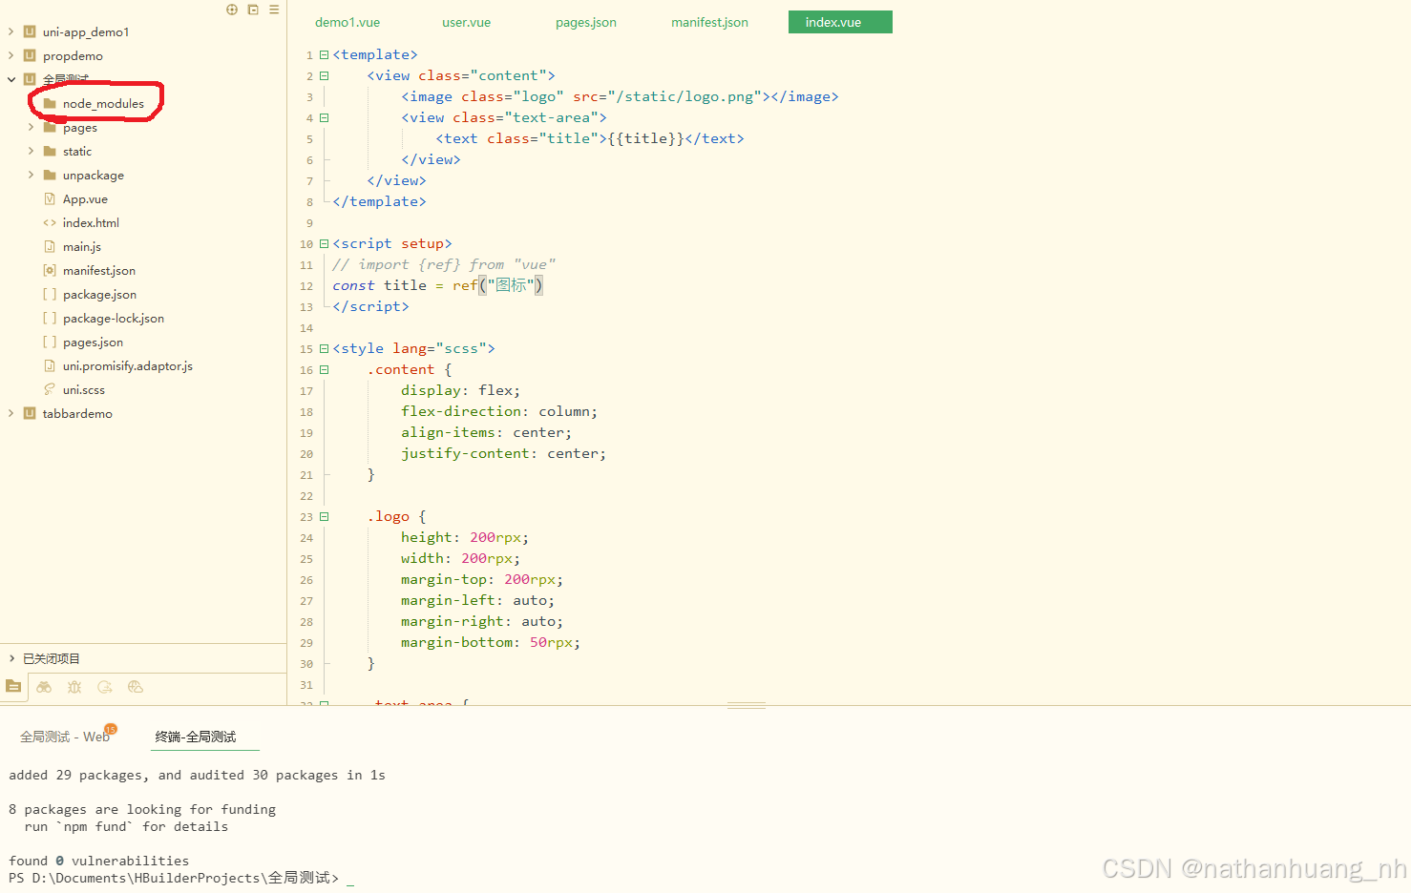Click the notification badge on 全局测试-Web console tab
1411x893 pixels.
click(x=111, y=727)
